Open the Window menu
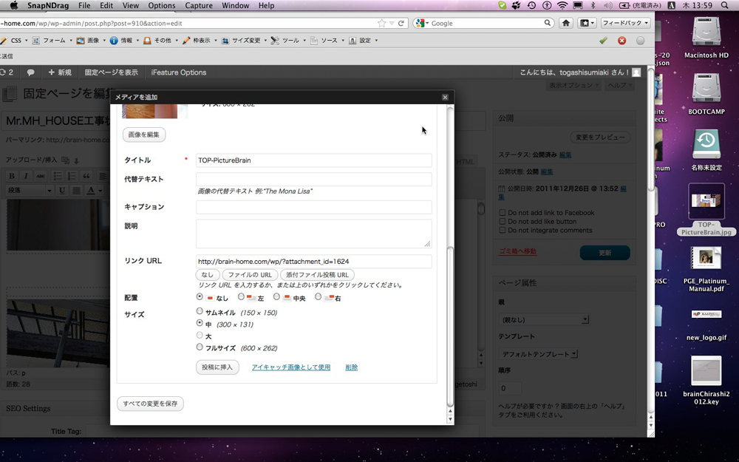The image size is (739, 462). pyautogui.click(x=235, y=5)
